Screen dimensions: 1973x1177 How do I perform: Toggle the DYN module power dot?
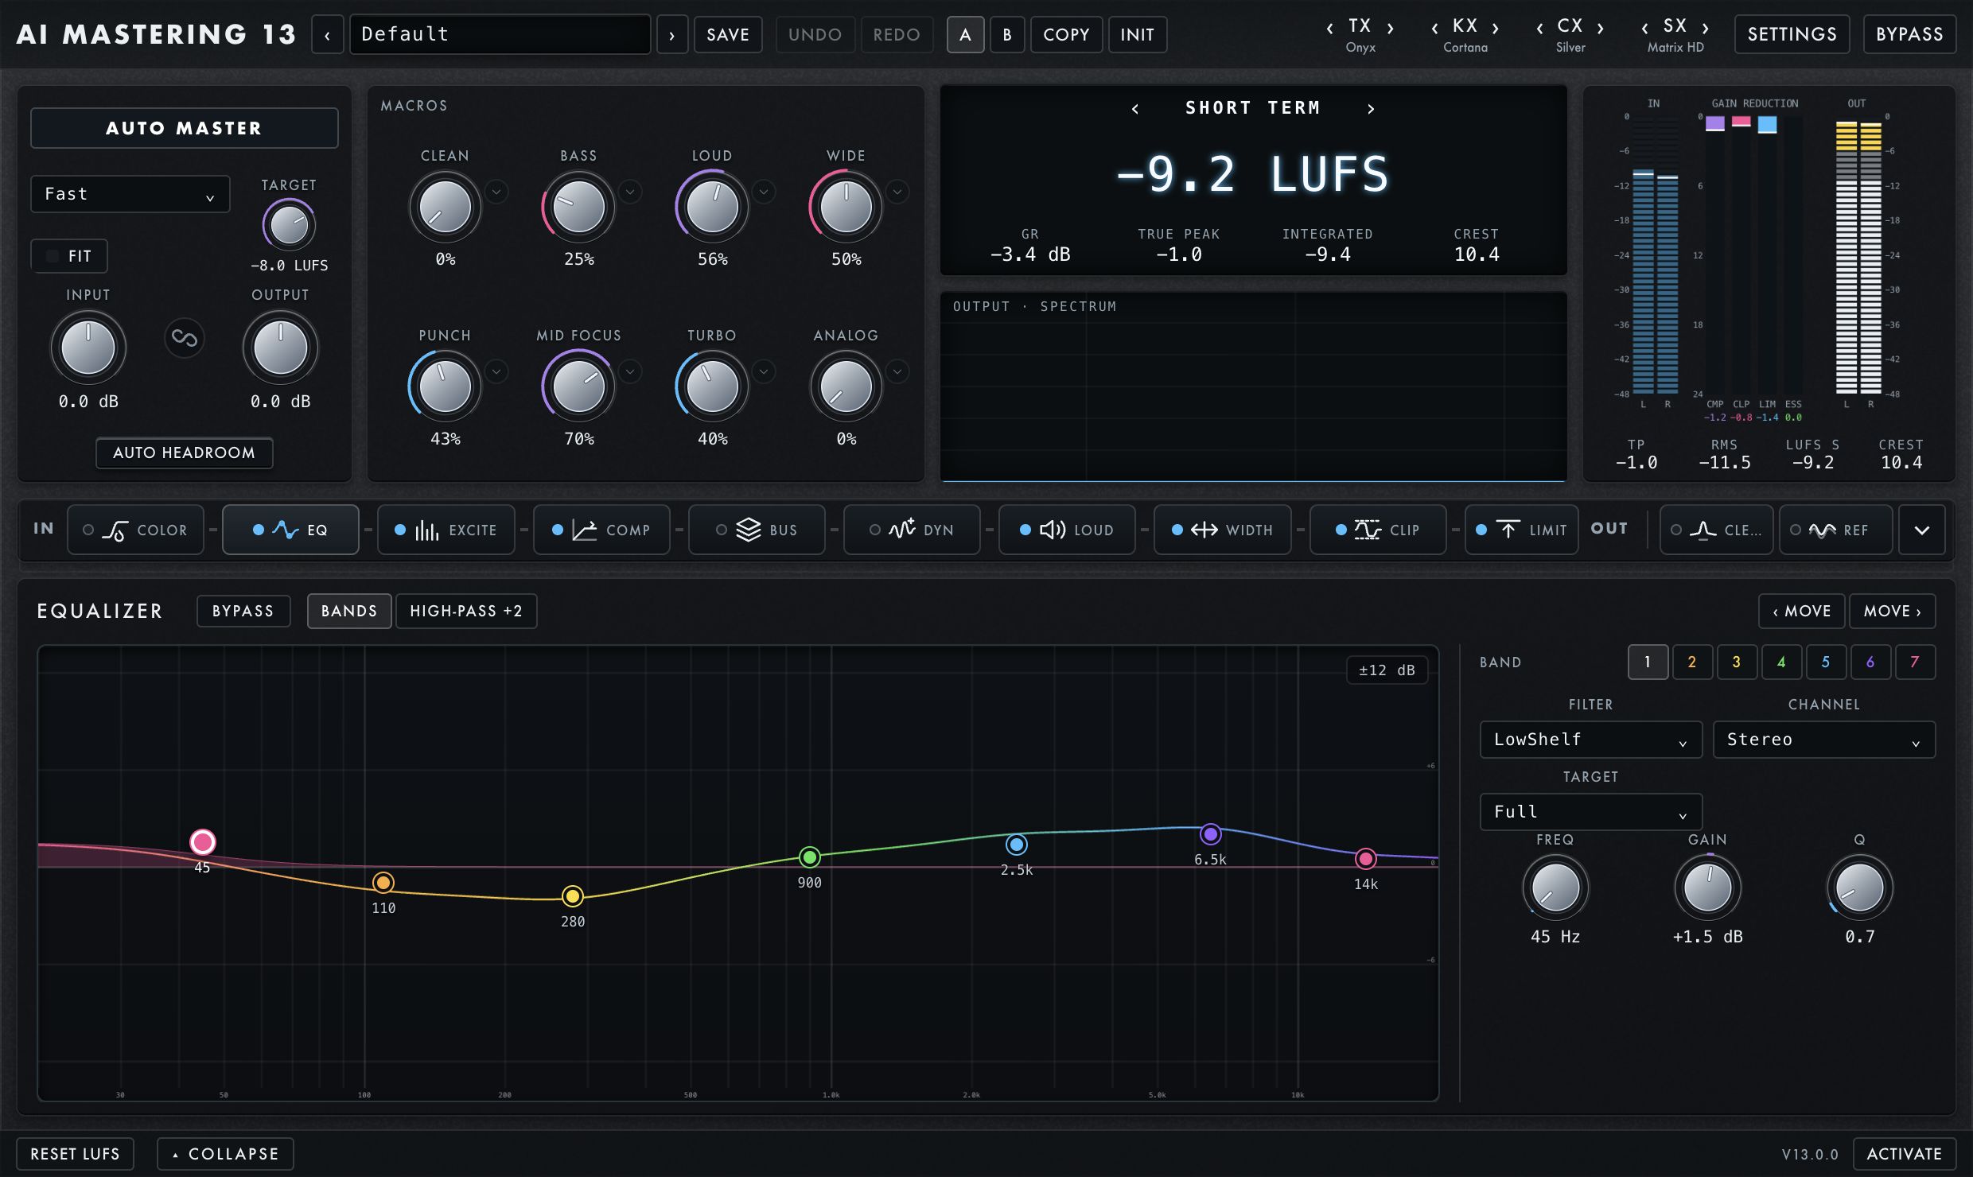click(x=875, y=530)
